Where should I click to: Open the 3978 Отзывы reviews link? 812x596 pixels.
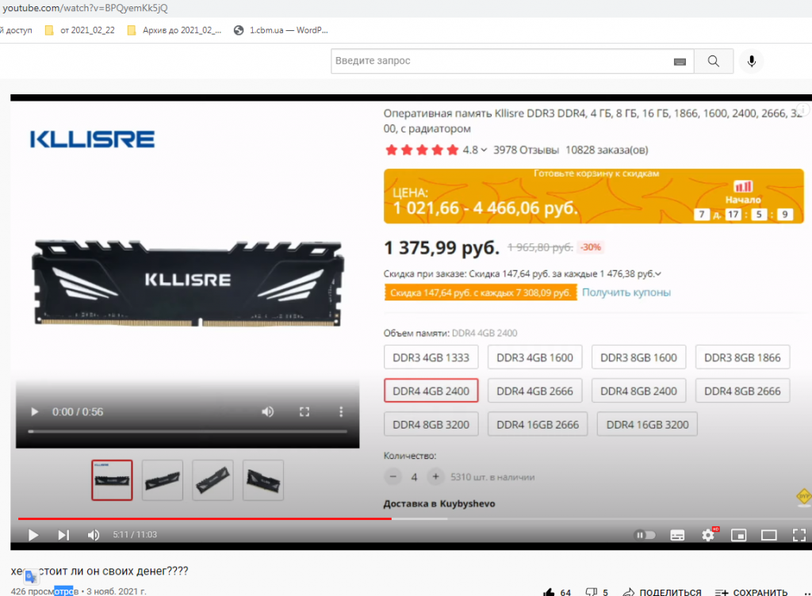[x=526, y=150]
